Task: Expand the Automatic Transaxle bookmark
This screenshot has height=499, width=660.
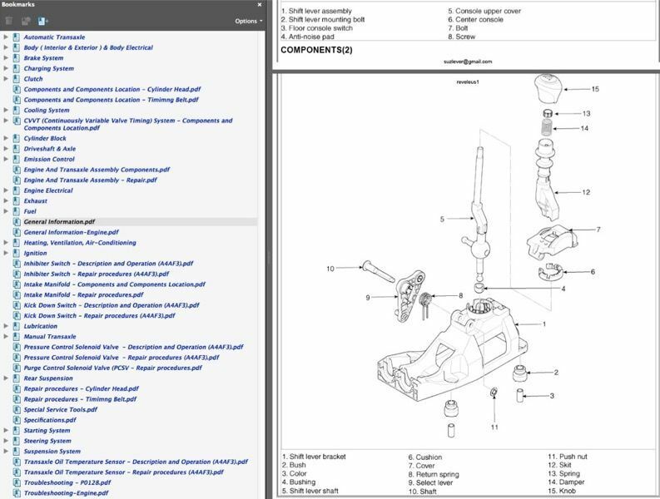Action: [x=6, y=37]
